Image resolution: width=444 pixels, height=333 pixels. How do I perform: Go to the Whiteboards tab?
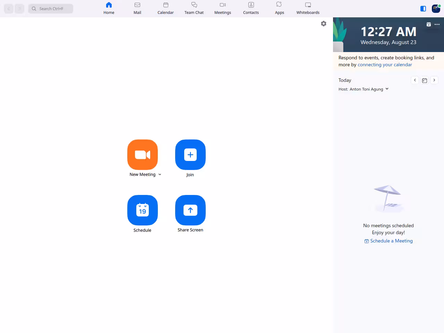(308, 8)
